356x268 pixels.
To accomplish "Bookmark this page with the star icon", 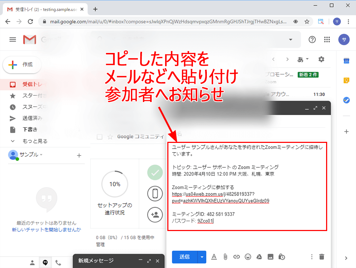I will tap(307, 21).
